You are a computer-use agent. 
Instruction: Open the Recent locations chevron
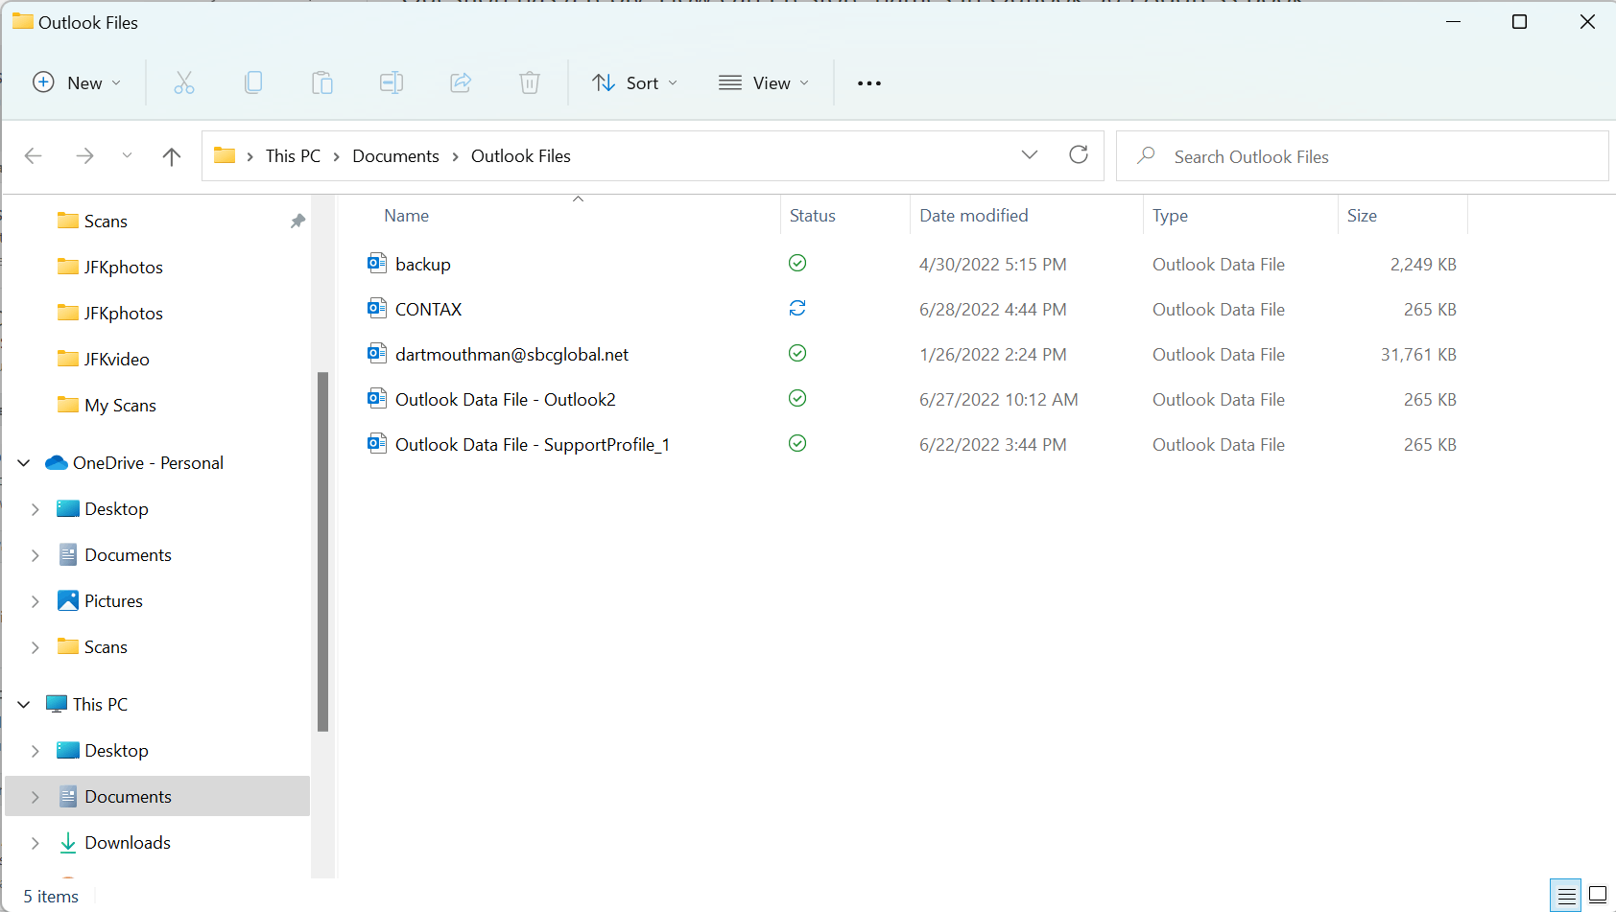(x=127, y=156)
